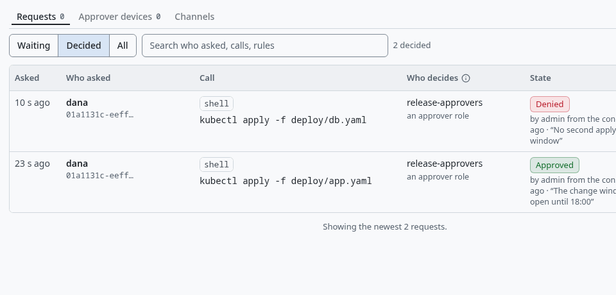The image size is (616, 295).
Task: Click the Denied state badge
Action: pyautogui.click(x=550, y=104)
